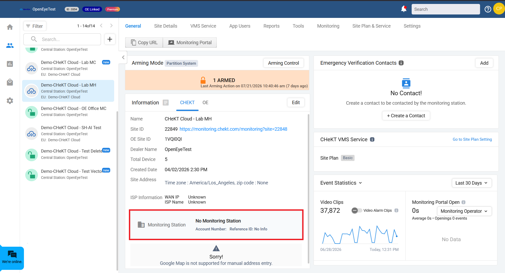Show Monitoring Portal Open info icon

[x=463, y=202]
